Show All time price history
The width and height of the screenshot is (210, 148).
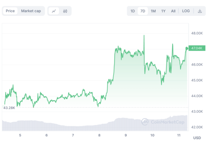(173, 11)
